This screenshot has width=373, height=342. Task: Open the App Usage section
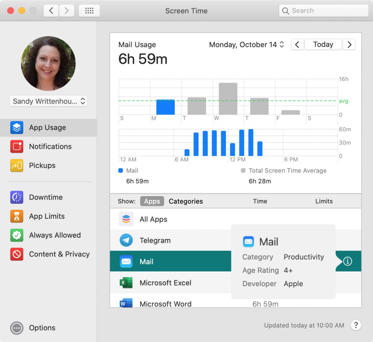[48, 128]
